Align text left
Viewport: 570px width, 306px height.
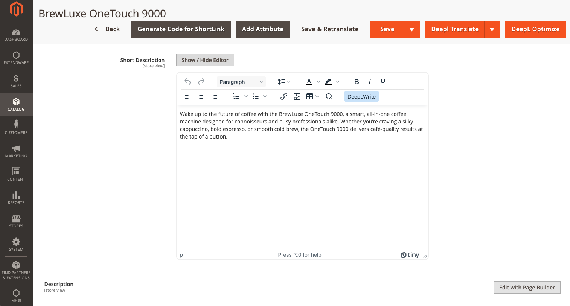[188, 97]
